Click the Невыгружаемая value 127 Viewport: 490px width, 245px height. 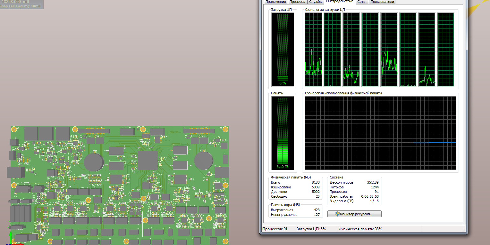tap(317, 215)
